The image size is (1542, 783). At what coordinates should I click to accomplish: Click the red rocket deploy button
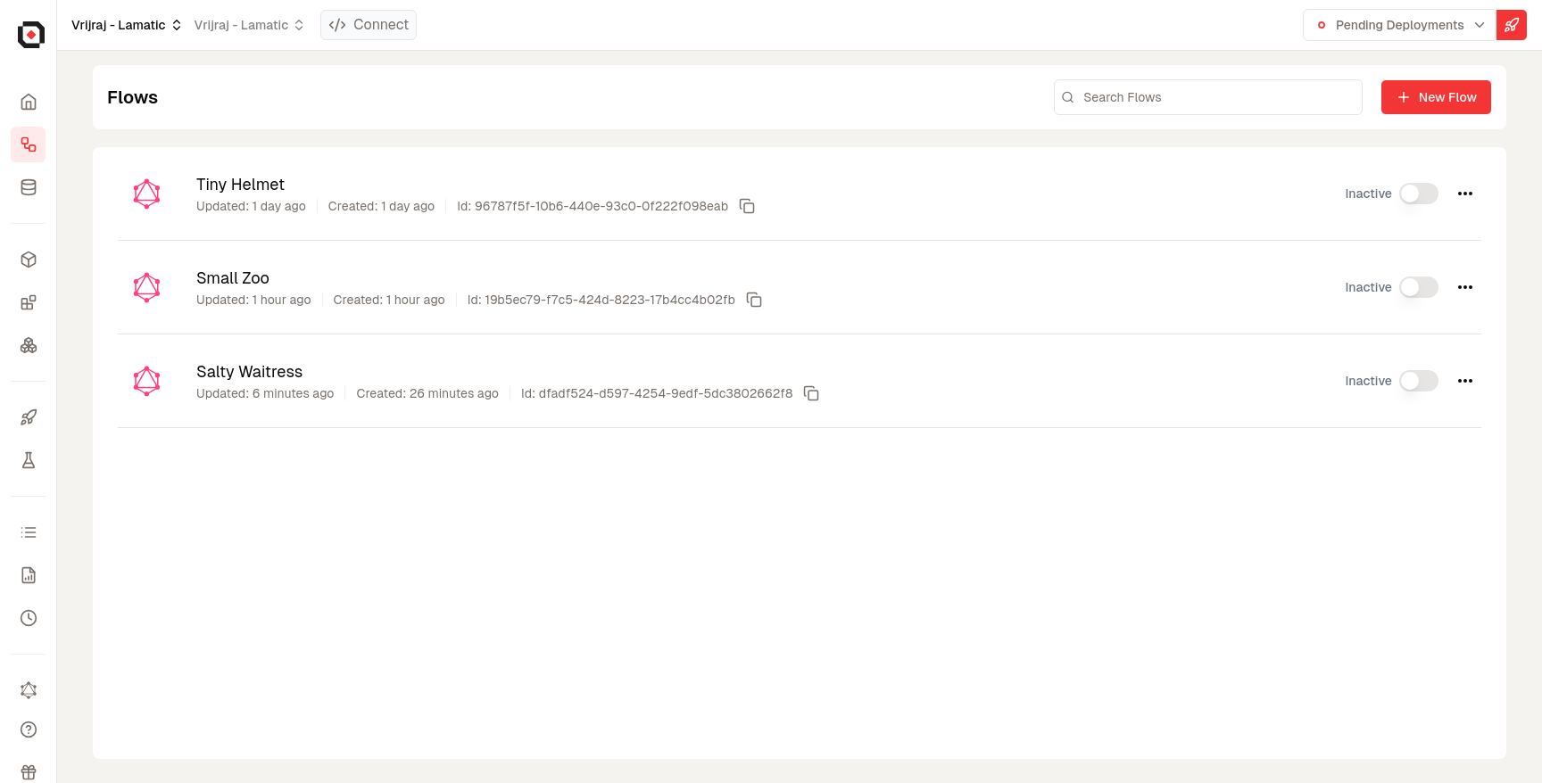(x=1511, y=25)
